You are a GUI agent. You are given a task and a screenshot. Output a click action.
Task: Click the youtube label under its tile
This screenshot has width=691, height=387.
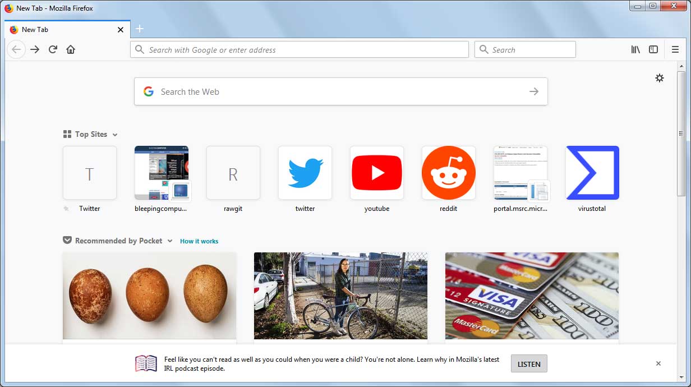coord(377,209)
